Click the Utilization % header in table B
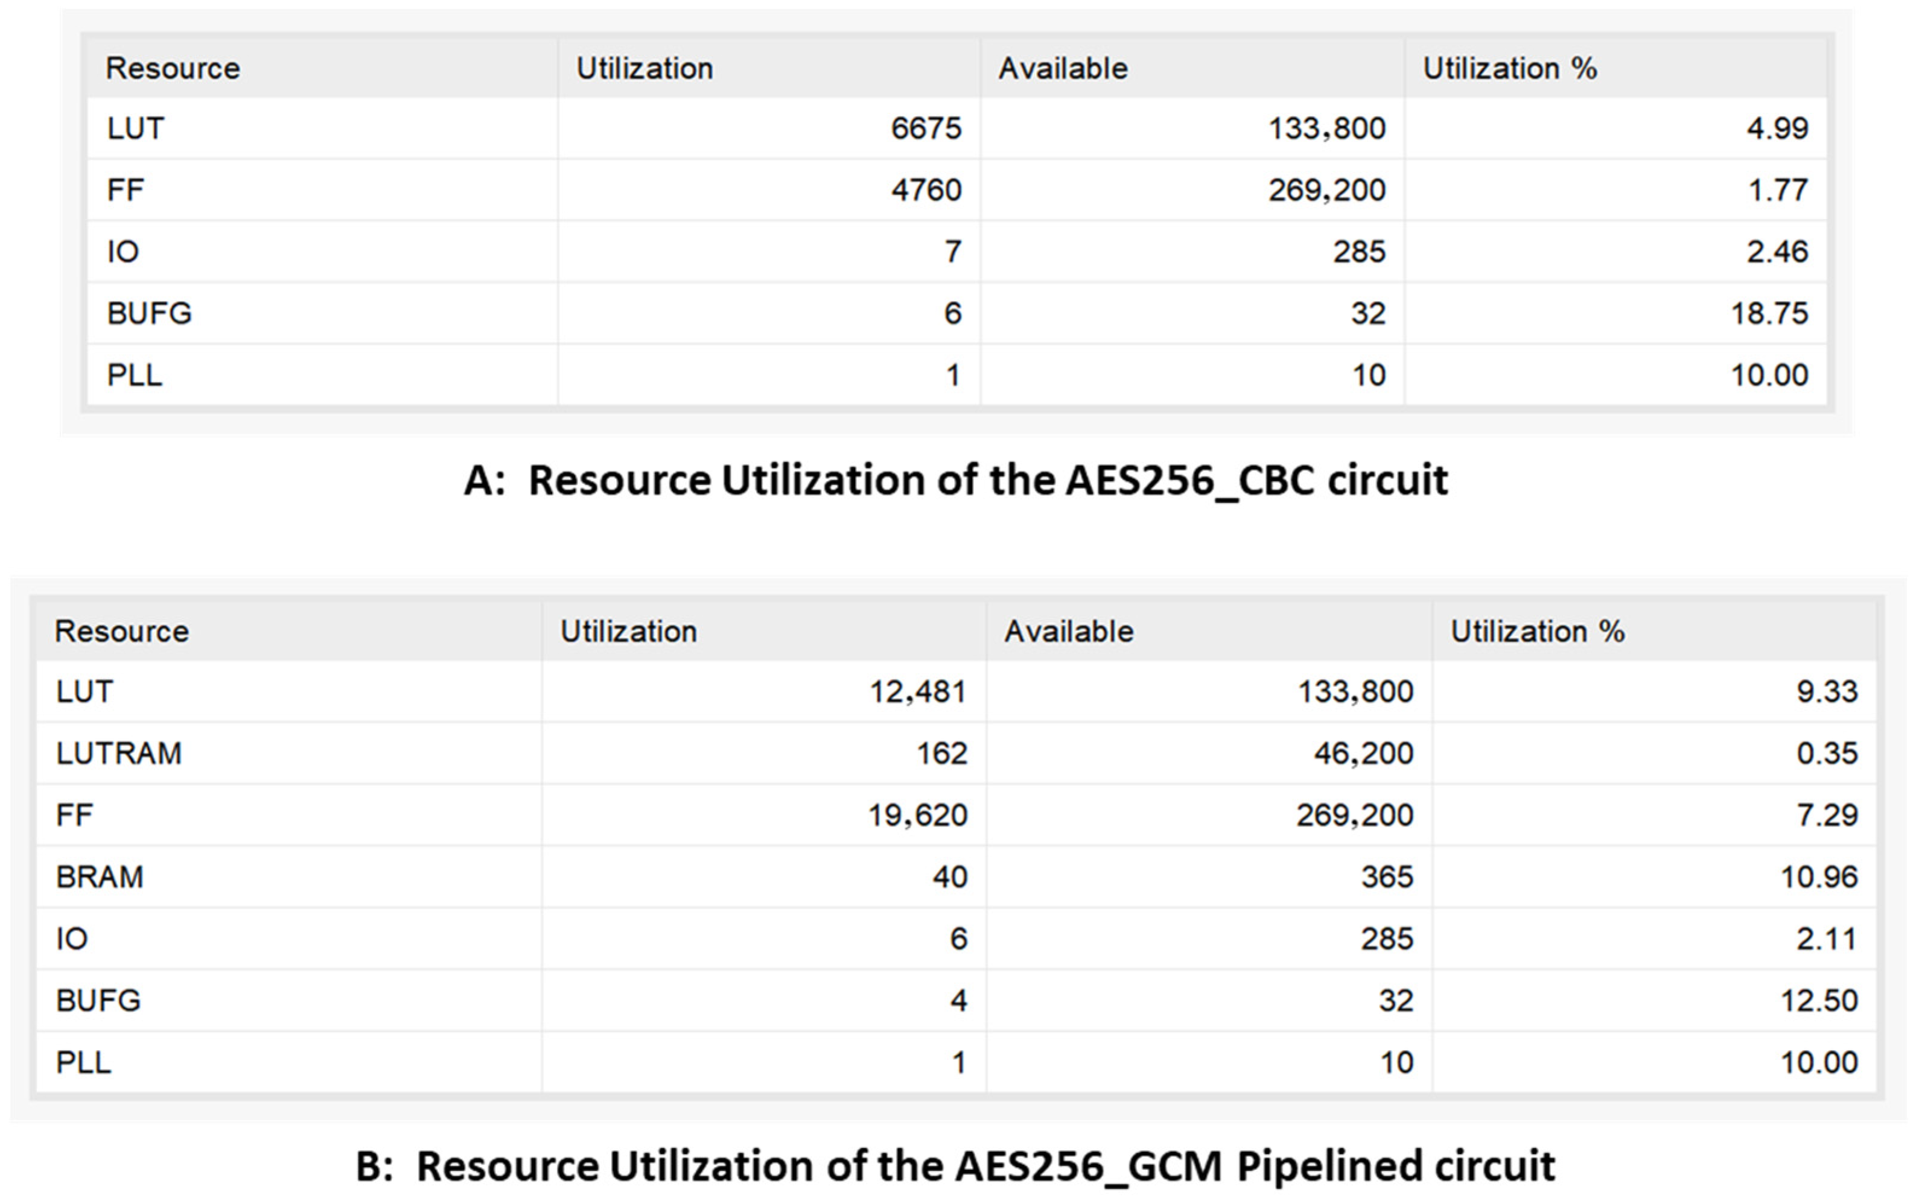Viewport: 1916px width, 1198px height. pos(1537,632)
